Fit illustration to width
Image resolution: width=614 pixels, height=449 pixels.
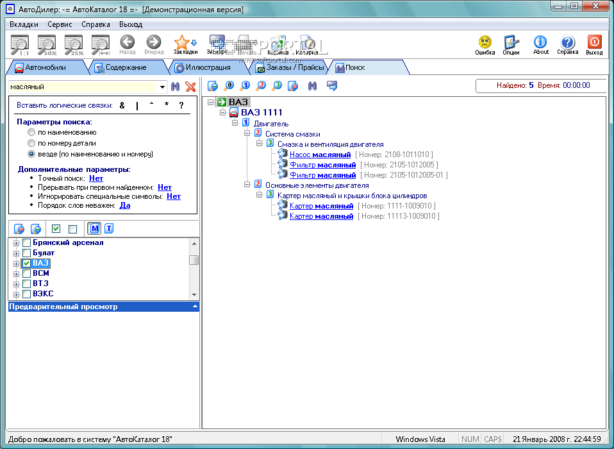[x=101, y=45]
